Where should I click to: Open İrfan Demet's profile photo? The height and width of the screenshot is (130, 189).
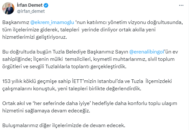pos(8,8)
